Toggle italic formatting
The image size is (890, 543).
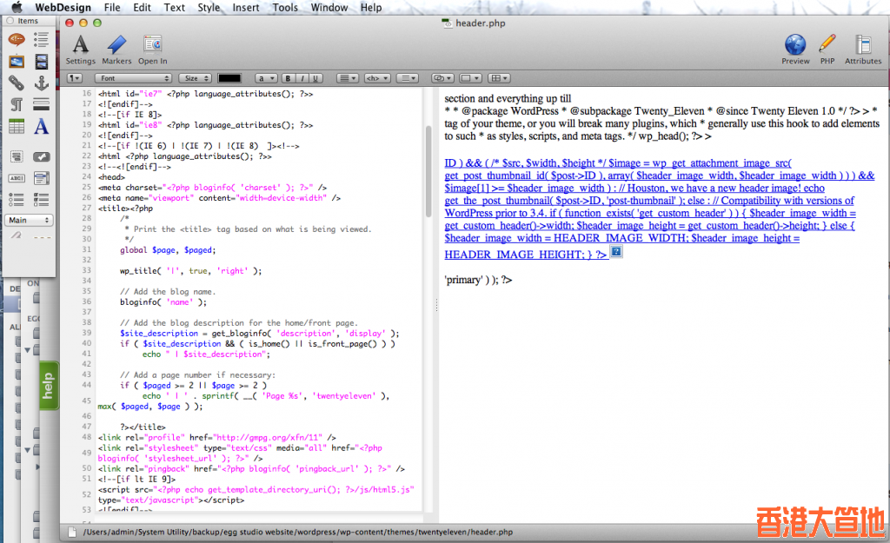click(x=302, y=78)
